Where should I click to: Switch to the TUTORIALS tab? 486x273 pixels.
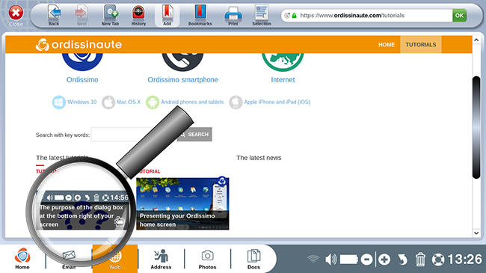tap(421, 44)
